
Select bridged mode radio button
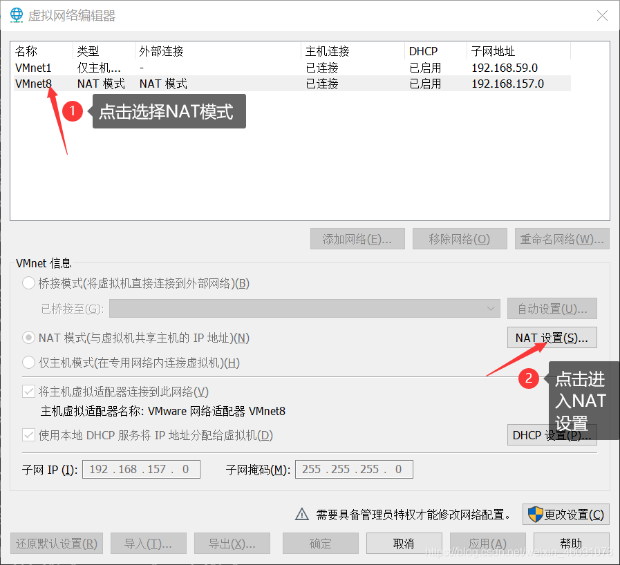(28, 283)
